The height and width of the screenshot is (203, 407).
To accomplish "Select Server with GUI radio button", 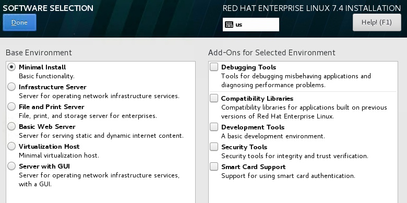I will 11,166.
